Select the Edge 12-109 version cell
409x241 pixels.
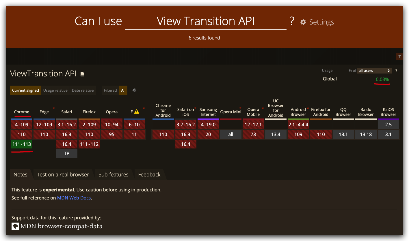pyautogui.click(x=44, y=125)
